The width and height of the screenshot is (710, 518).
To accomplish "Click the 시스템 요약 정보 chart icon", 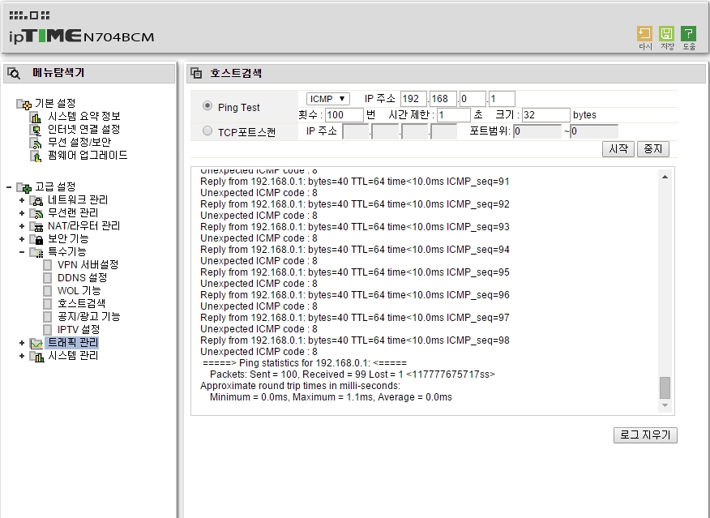I will (x=36, y=117).
